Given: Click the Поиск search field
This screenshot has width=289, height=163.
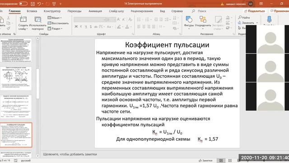Looking at the screenshot, I should pos(199,11).
